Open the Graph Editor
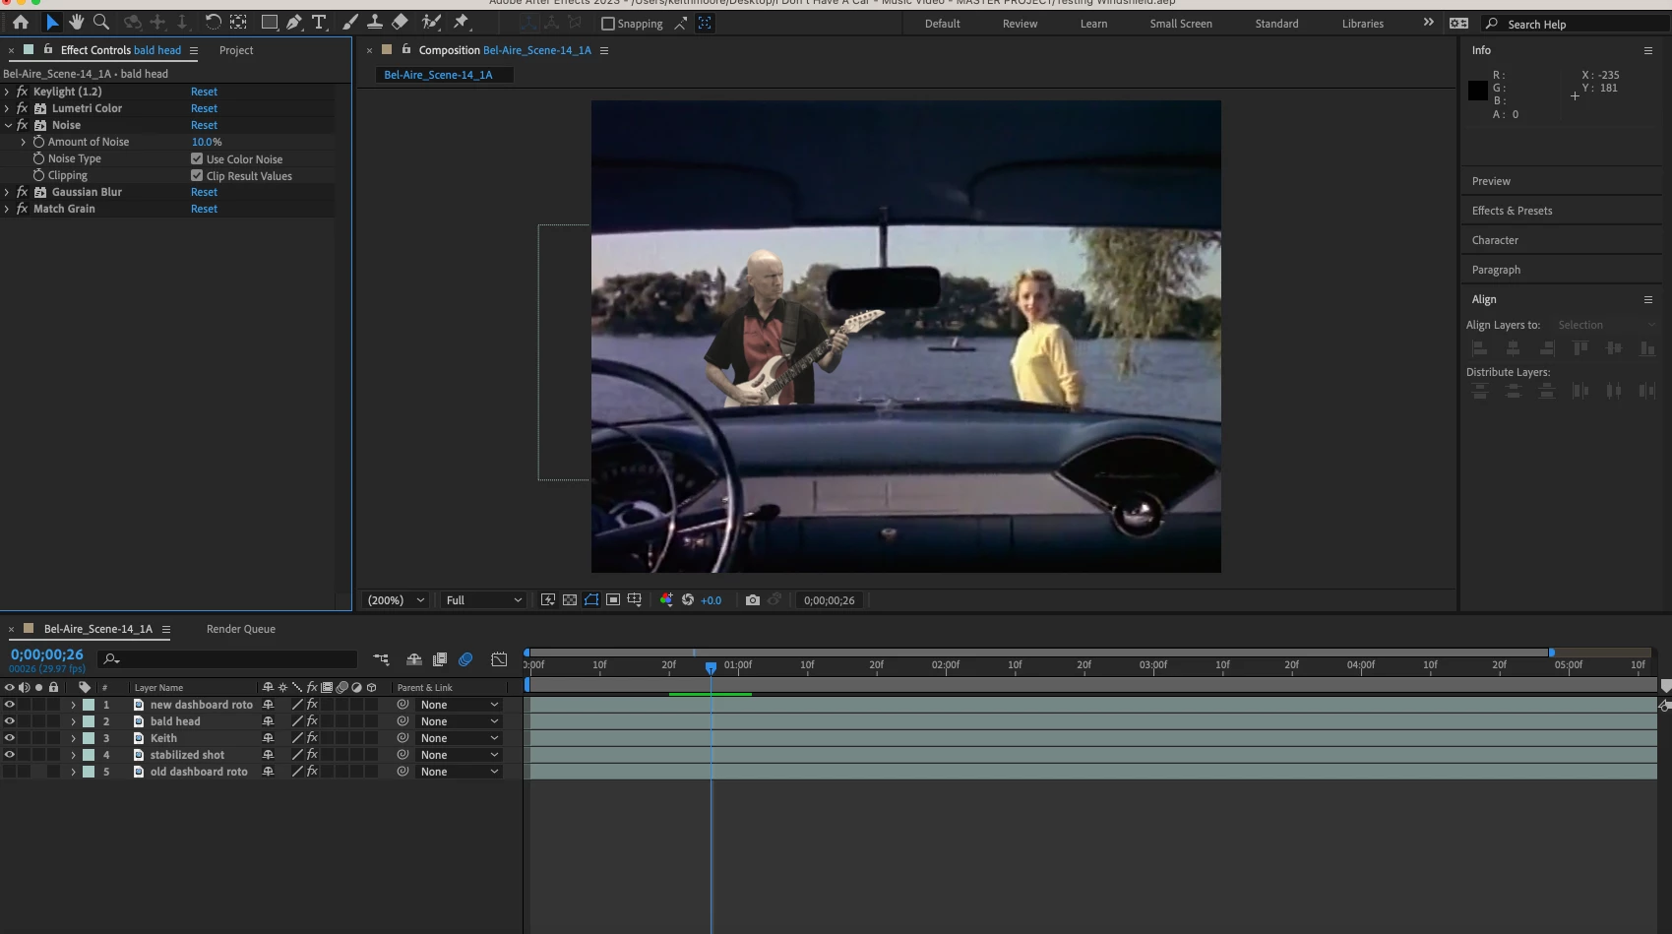Image resolution: width=1672 pixels, height=934 pixels. tap(499, 659)
